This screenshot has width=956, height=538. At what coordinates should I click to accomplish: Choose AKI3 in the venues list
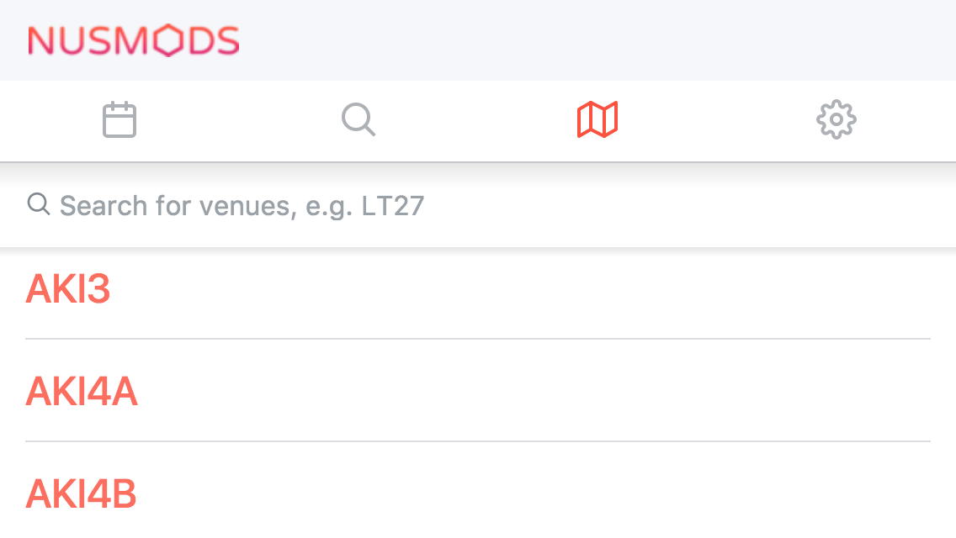click(67, 290)
